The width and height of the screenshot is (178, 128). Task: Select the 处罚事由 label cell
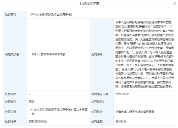coord(102,55)
